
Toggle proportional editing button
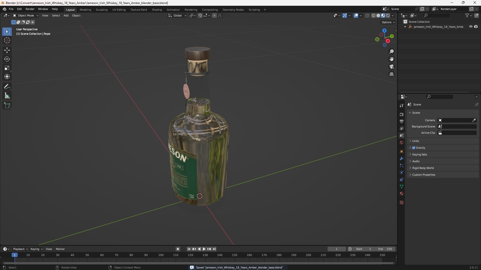click(x=214, y=15)
